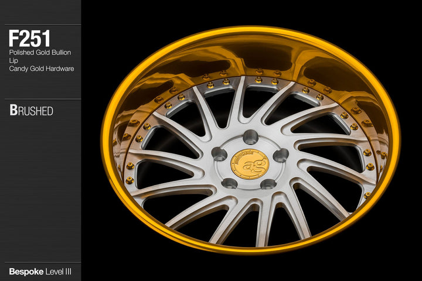Click the word Lip in description

[13, 61]
